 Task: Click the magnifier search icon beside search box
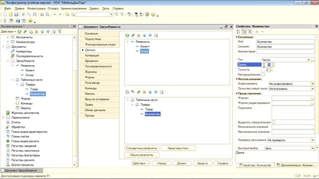point(73,14)
